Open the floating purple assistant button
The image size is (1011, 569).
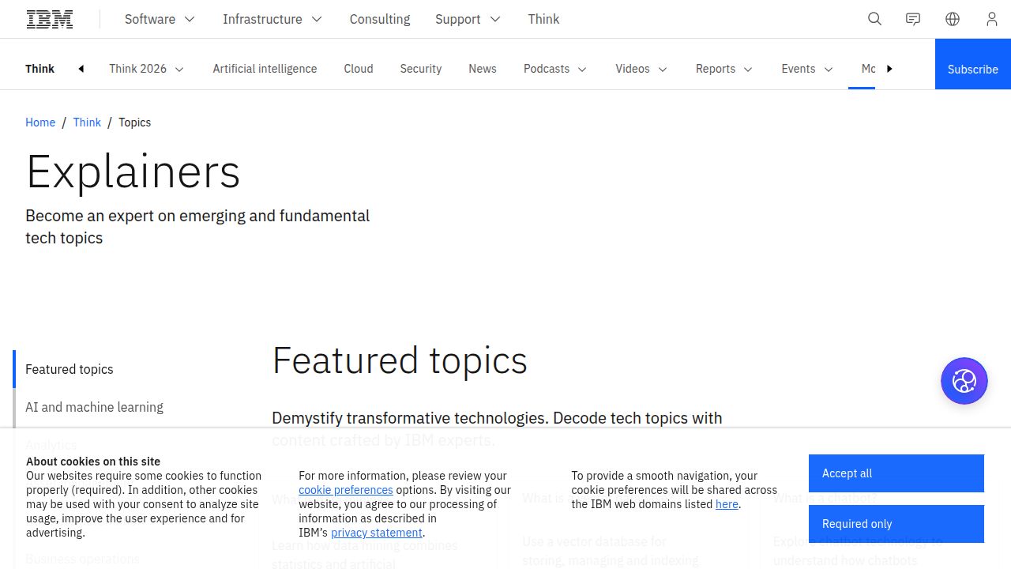click(964, 381)
